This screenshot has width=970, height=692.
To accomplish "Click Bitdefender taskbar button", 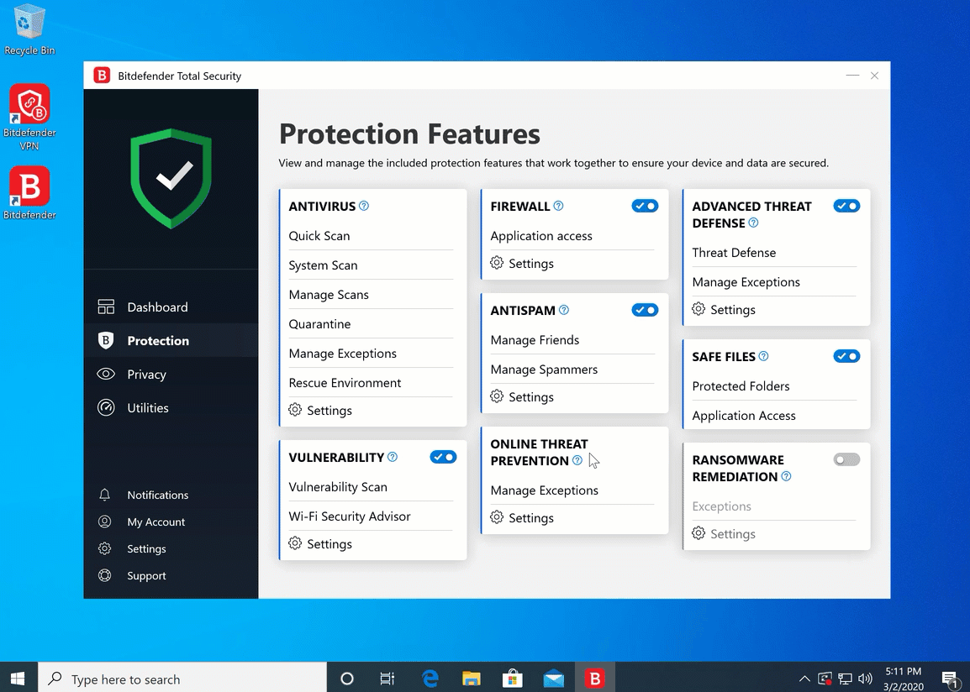I will coord(595,679).
